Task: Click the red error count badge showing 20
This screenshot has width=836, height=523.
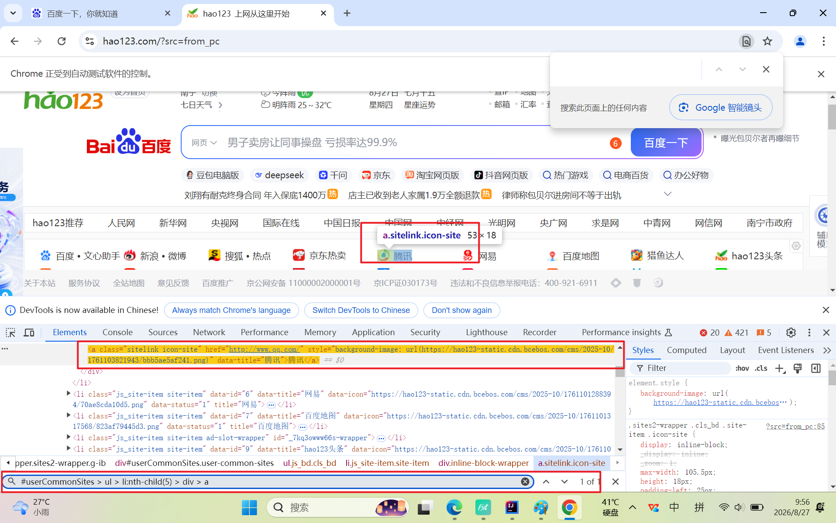Action: tap(709, 333)
